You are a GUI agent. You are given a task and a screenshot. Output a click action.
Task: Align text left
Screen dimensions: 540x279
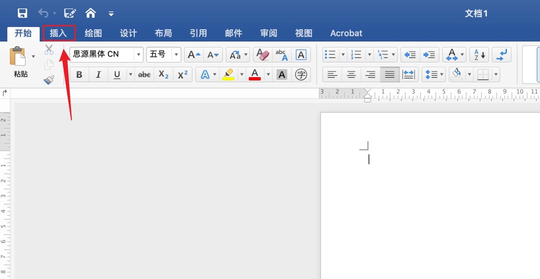click(332, 75)
